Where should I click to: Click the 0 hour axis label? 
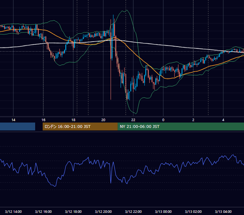point(163,120)
